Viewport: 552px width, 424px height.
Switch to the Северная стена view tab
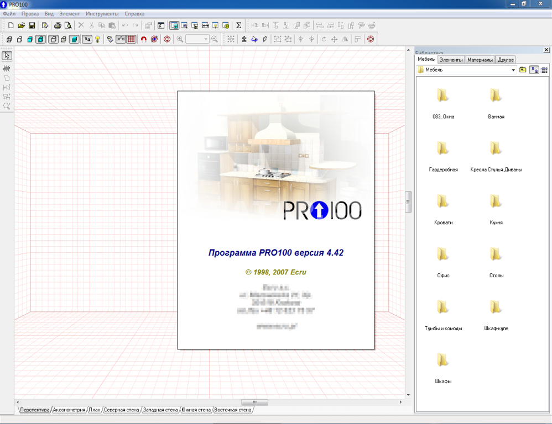[122, 410]
